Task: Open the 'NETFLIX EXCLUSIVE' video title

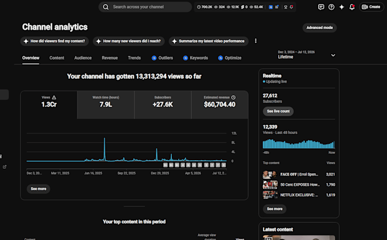Action: 299,195
